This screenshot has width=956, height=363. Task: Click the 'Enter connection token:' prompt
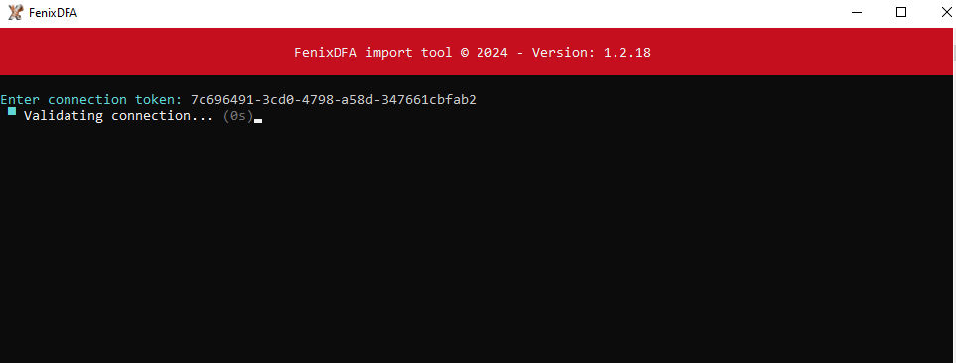(x=91, y=100)
